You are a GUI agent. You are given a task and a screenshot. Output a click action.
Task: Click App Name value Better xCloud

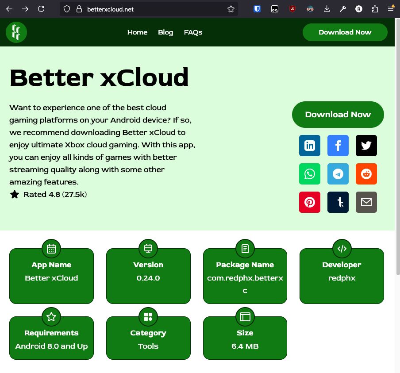pos(51,278)
